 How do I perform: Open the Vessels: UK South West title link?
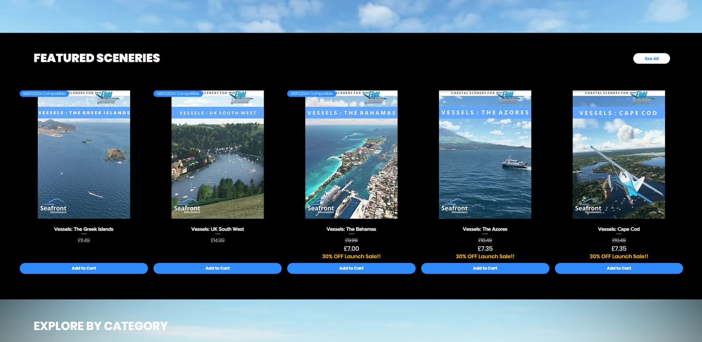pos(218,229)
